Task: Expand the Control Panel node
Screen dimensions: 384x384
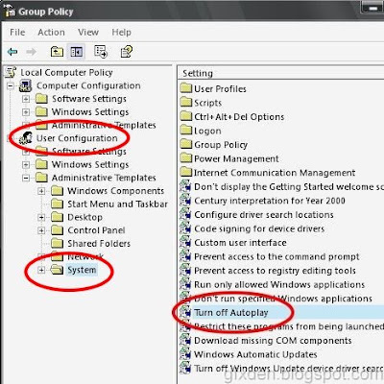Action: click(x=41, y=230)
